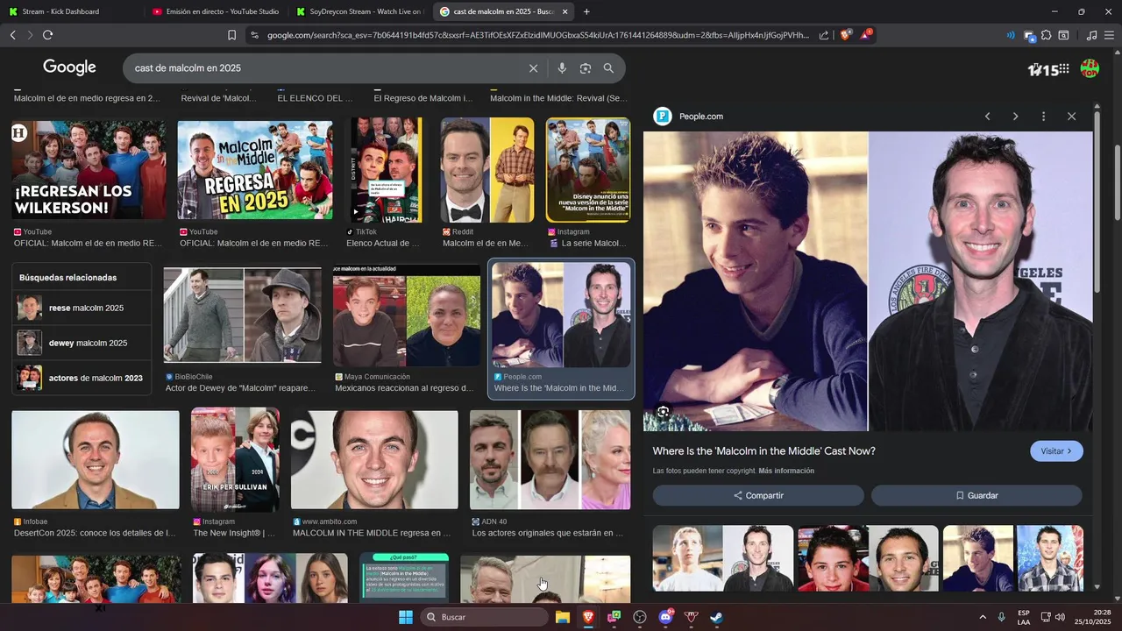
Task: Click the taskbar Buscar search box
Action: (484, 617)
